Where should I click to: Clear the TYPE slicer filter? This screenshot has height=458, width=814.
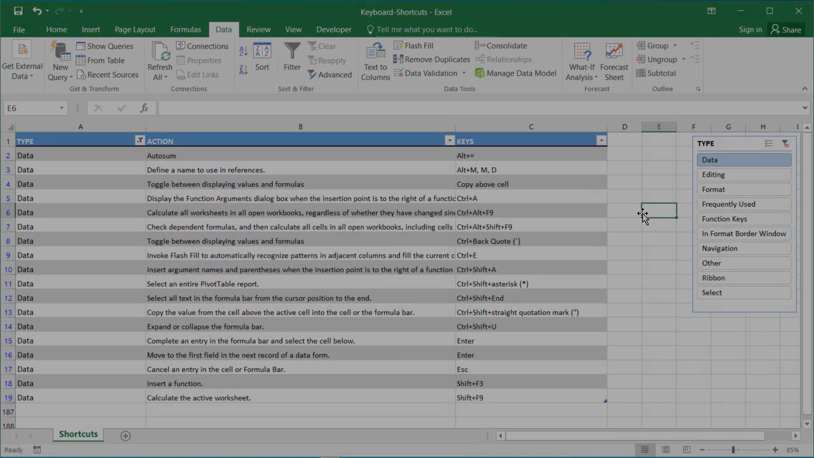coord(785,144)
